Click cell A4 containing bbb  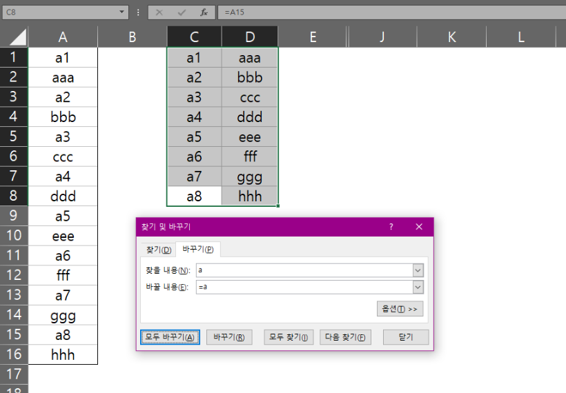(x=63, y=117)
